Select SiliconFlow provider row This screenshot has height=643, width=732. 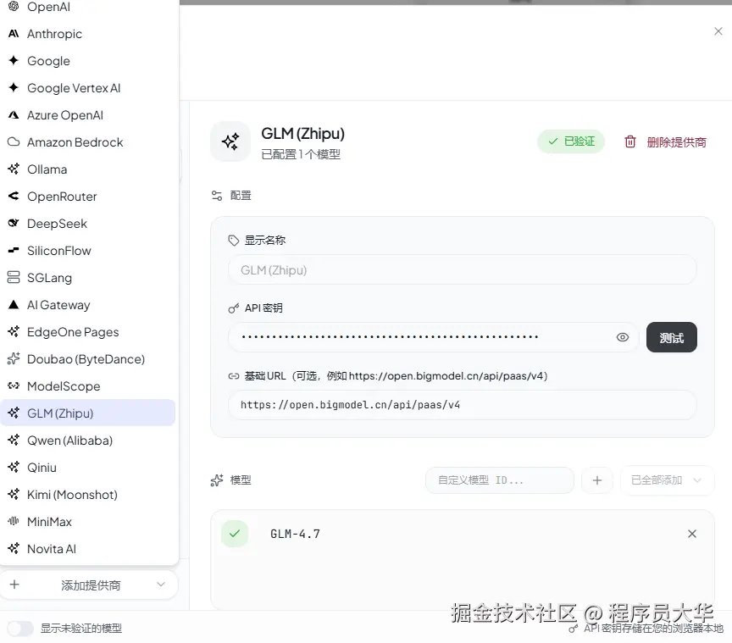tap(88, 250)
